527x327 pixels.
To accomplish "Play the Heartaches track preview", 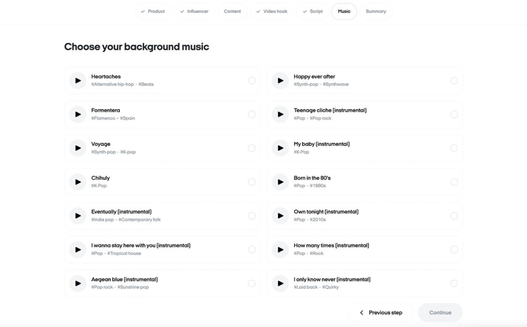I will click(x=78, y=81).
